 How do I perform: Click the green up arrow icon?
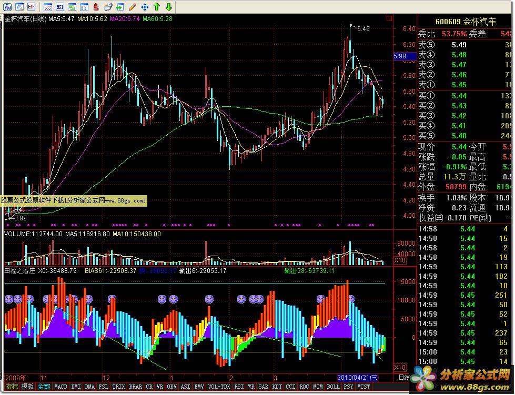click(x=157, y=6)
